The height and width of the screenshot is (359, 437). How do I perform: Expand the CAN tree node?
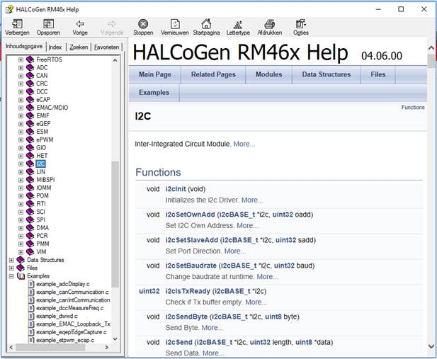click(21, 76)
